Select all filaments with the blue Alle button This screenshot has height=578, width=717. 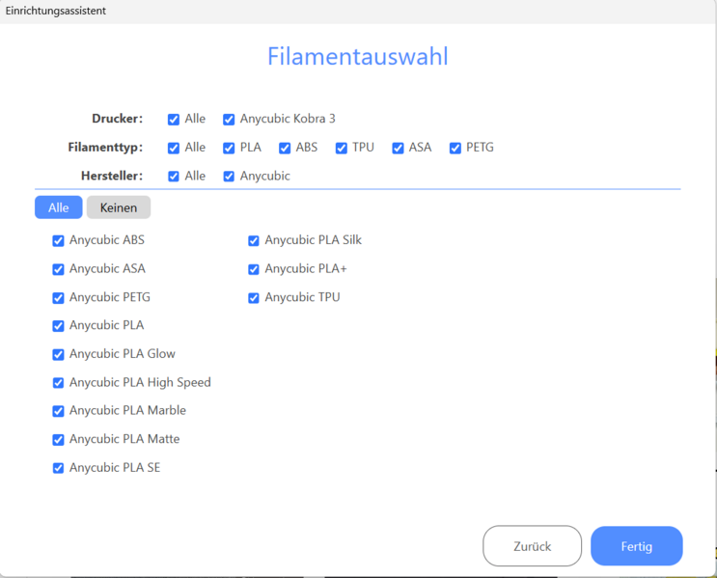pos(59,207)
